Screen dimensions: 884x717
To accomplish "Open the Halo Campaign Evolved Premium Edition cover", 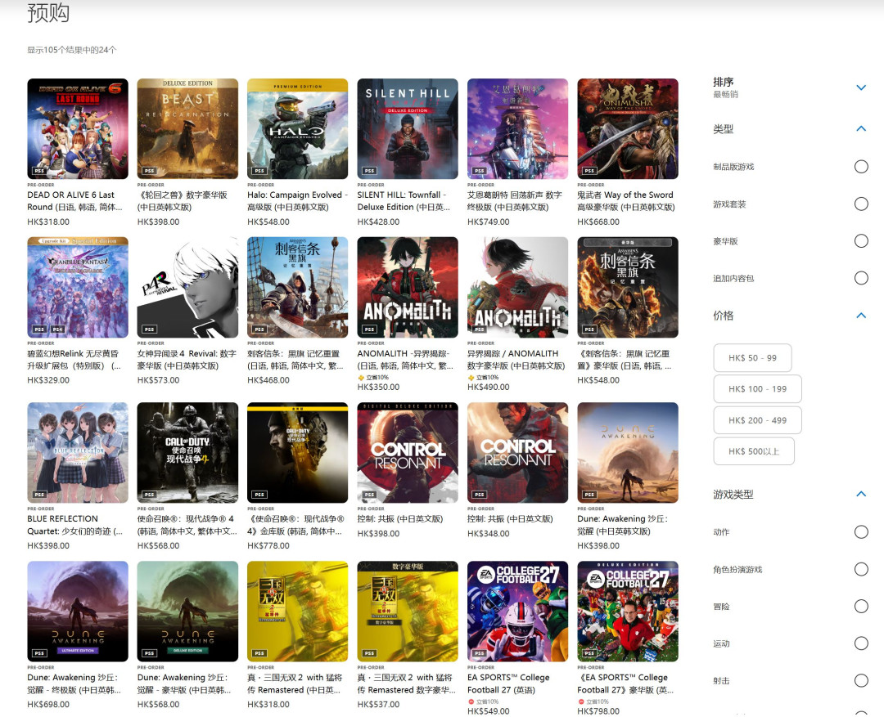I will click(x=298, y=129).
